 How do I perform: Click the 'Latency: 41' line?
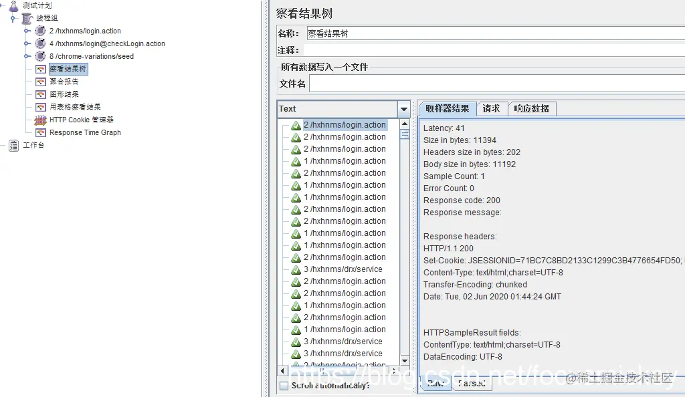point(444,128)
